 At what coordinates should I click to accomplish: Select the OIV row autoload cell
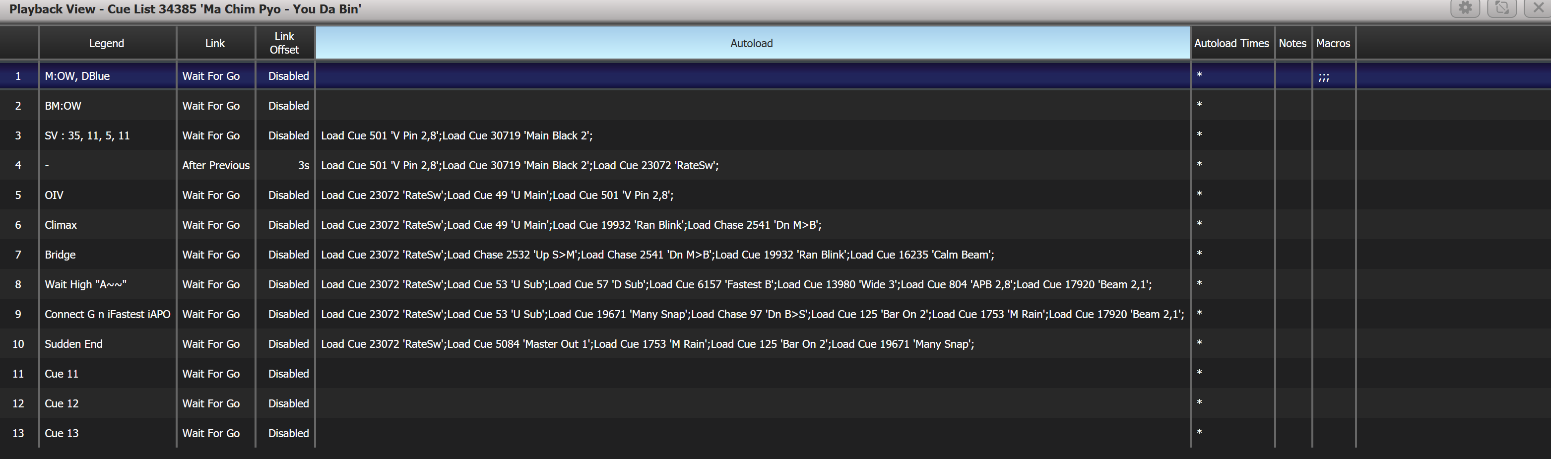753,195
